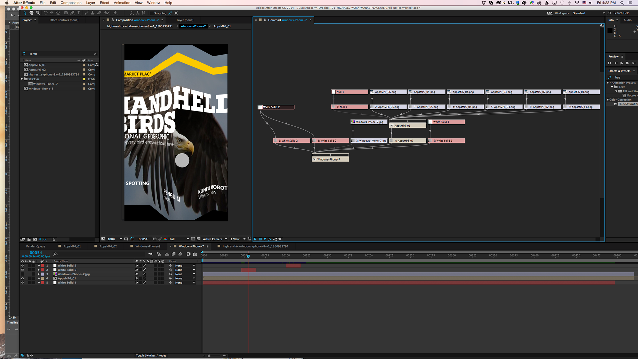Hide layer 1 White Solid 2

click(x=22, y=266)
